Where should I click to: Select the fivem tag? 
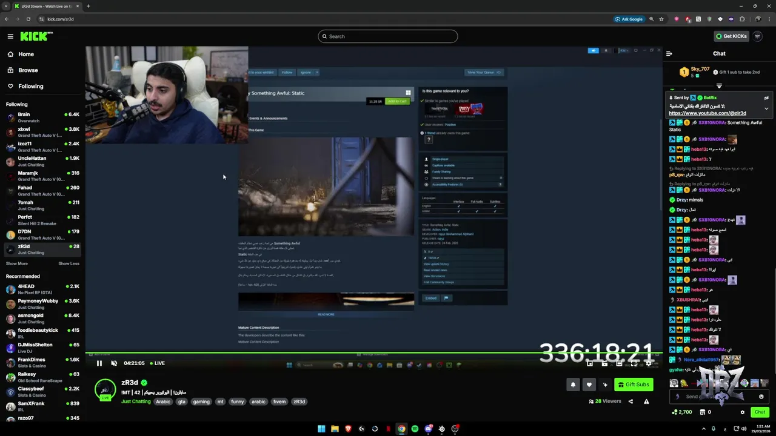[x=279, y=401]
